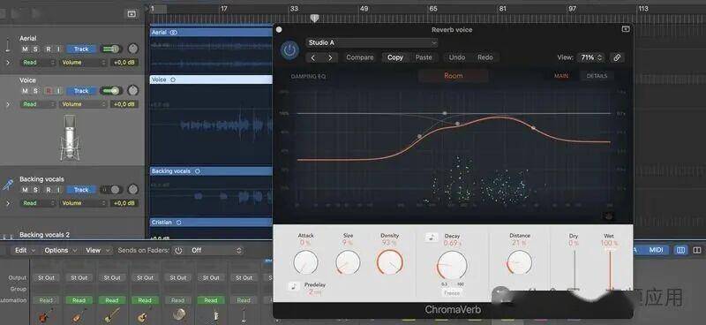
Task: Open Aerial automation parameter Volume dropdown
Action: [83, 63]
